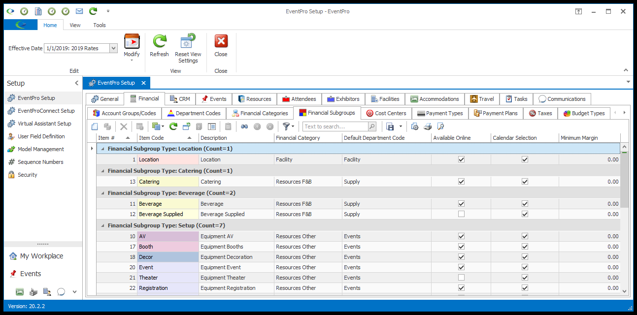637x315 pixels.
Task: Toggle Available Online checkbox for Catering row
Action: [x=461, y=182]
